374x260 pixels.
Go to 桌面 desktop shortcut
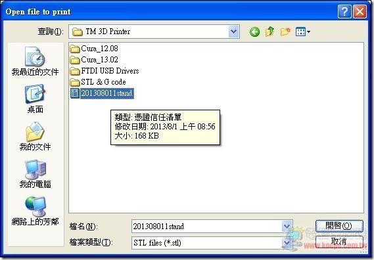[x=35, y=99]
